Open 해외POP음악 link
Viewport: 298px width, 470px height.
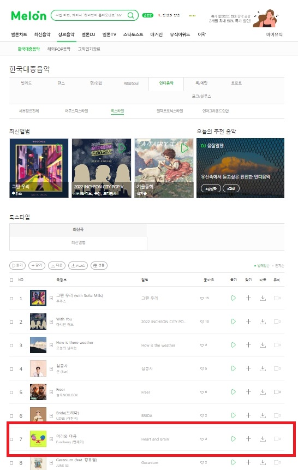click(x=59, y=49)
